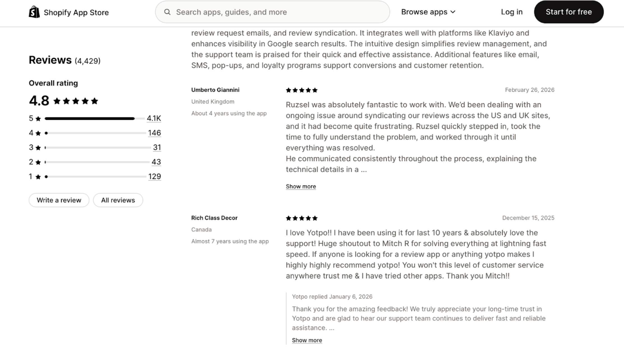Show more of Yotpo's reply
624x359 pixels.
(307, 340)
